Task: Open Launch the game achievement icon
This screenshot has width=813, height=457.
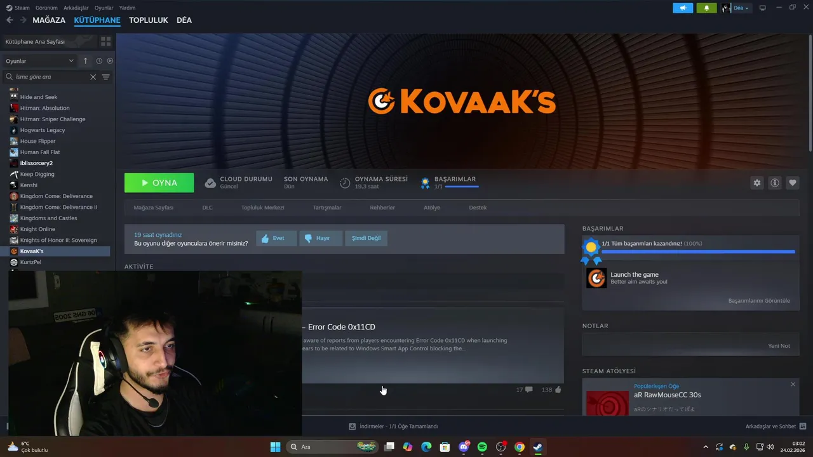Action: (x=596, y=278)
